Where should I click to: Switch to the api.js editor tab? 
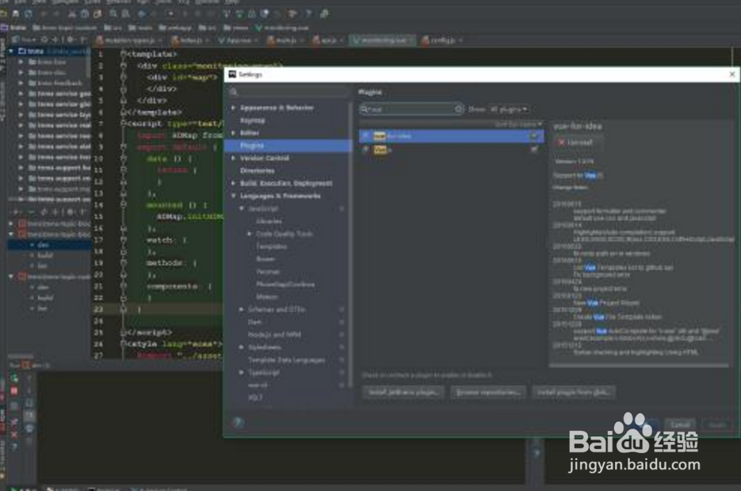click(327, 40)
